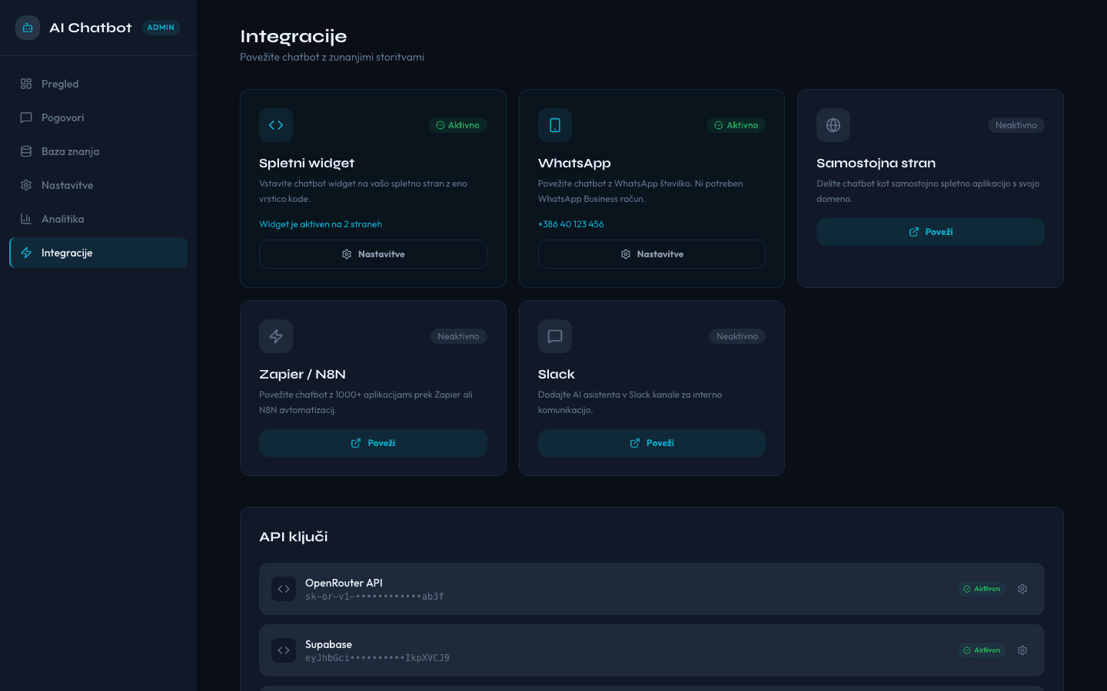Open the Nastavitve gear icon in sidebar
The height and width of the screenshot is (691, 1107).
tap(26, 185)
